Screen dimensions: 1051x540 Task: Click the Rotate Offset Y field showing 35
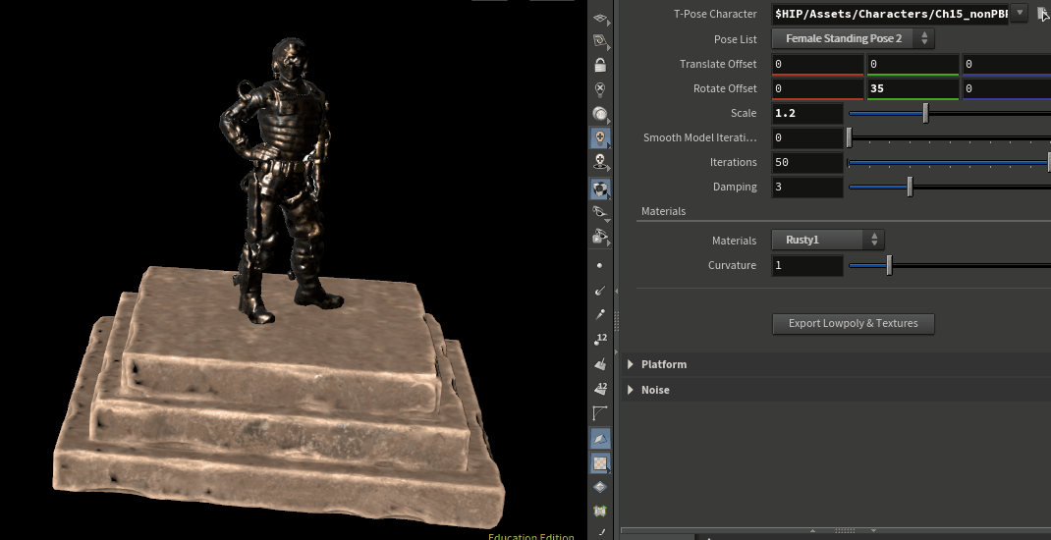(x=912, y=89)
